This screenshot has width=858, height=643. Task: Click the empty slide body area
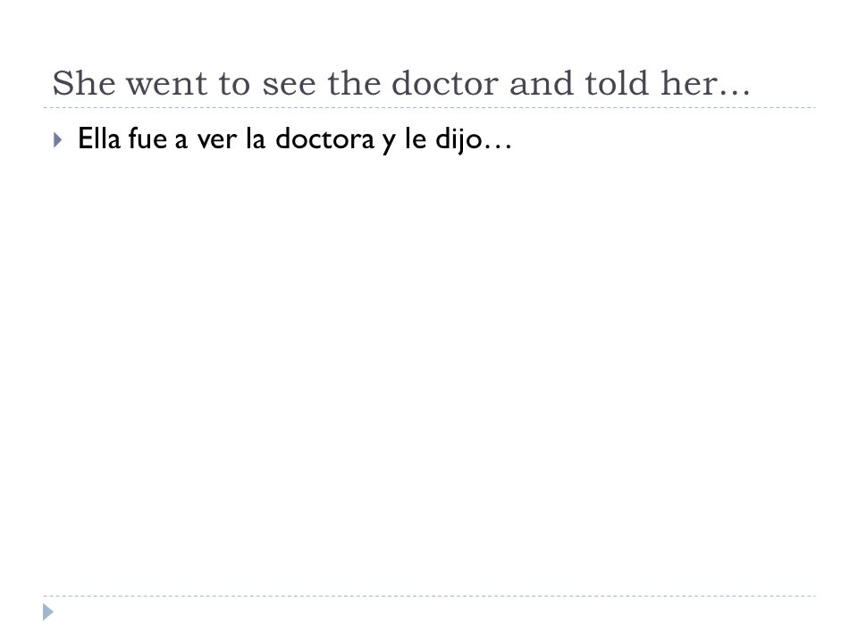tap(429, 372)
